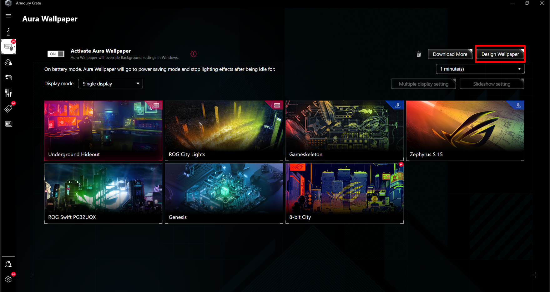Select ROG Swift PG32UQX wallpaper thumbnail
Image resolution: width=550 pixels, height=292 pixels.
(x=103, y=193)
